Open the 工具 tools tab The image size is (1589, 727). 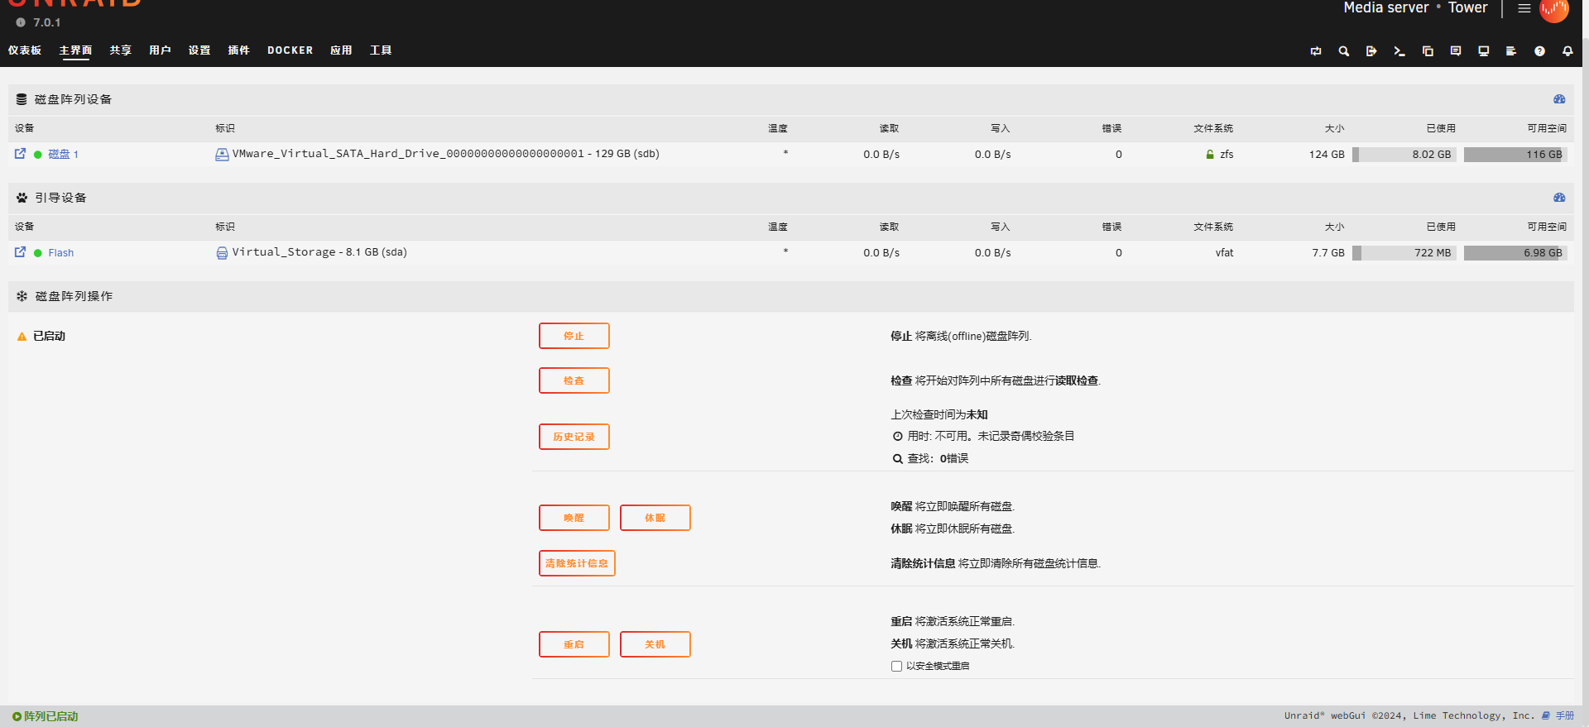click(381, 50)
